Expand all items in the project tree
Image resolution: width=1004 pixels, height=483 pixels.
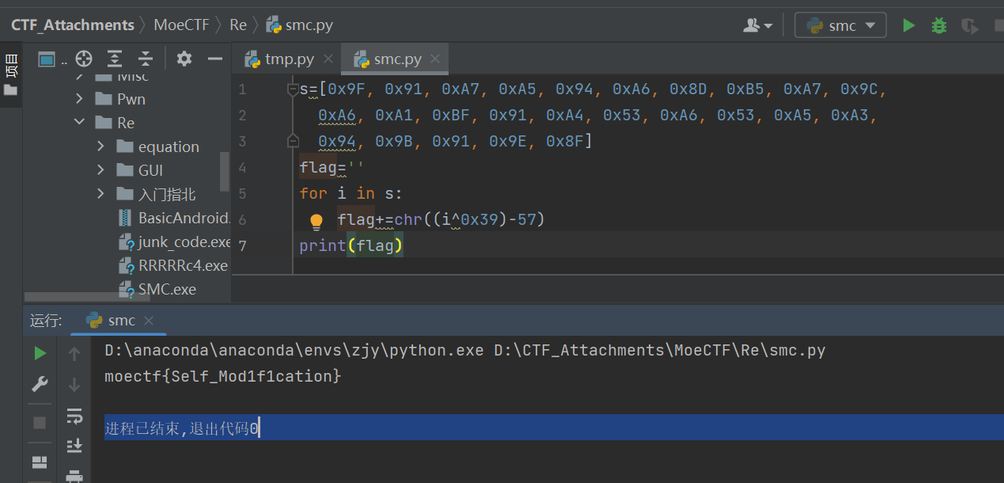(115, 59)
